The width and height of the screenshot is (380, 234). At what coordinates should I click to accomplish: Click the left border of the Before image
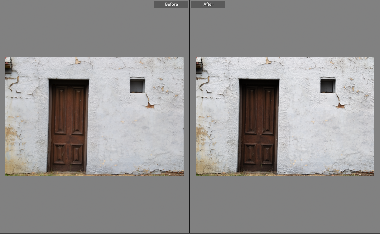tap(5, 116)
